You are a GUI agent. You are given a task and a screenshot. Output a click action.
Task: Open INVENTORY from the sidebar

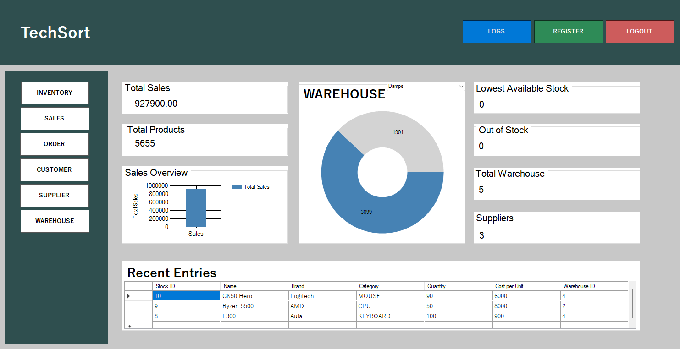click(x=55, y=93)
